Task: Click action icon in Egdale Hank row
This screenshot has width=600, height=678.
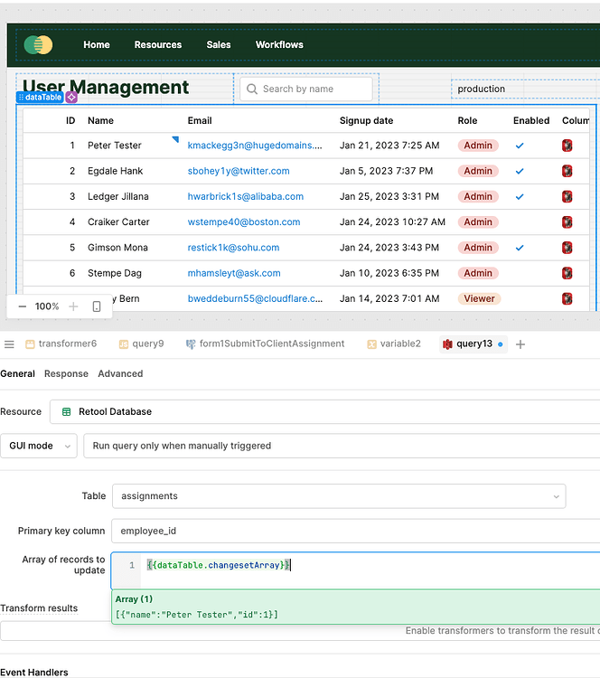Action: (x=567, y=171)
